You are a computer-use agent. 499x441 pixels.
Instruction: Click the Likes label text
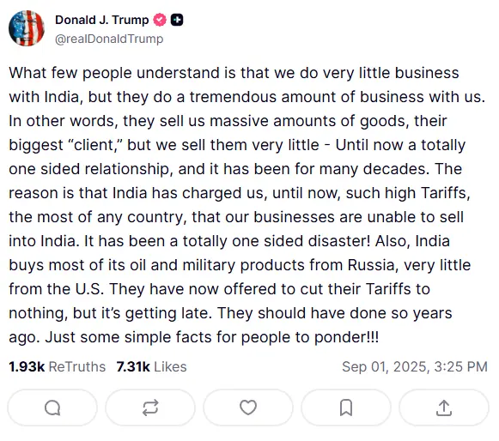click(170, 366)
